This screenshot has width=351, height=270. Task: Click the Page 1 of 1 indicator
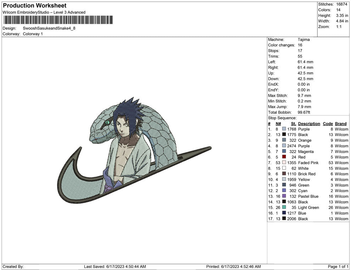coord(338,266)
